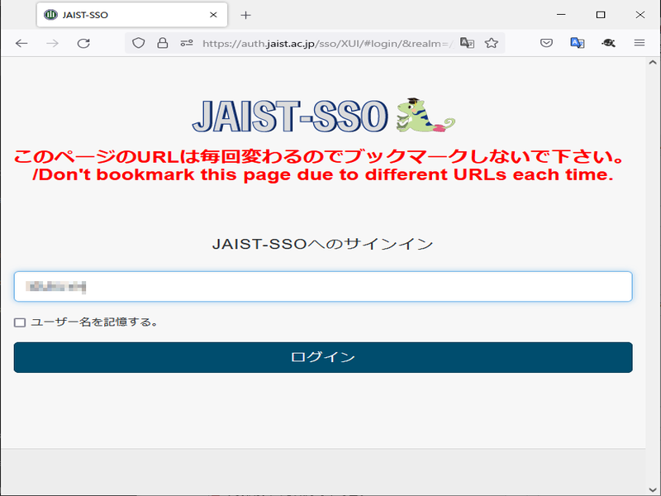Viewport: 661px width, 496px height.
Task: Close the JAIST-SSO tab
Action: [x=213, y=15]
